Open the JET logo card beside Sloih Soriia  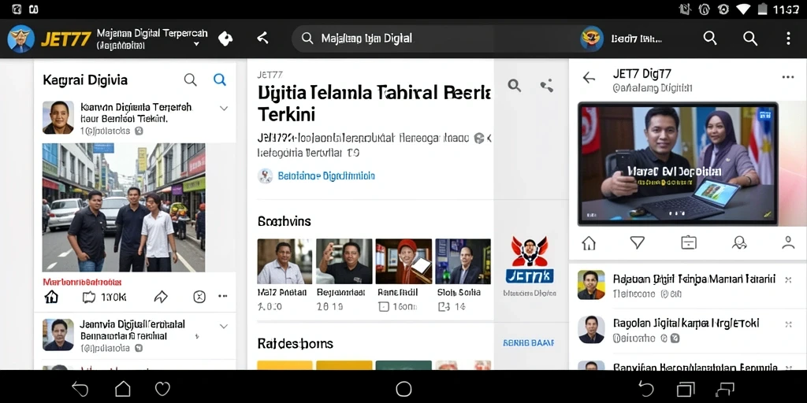[x=530, y=267]
